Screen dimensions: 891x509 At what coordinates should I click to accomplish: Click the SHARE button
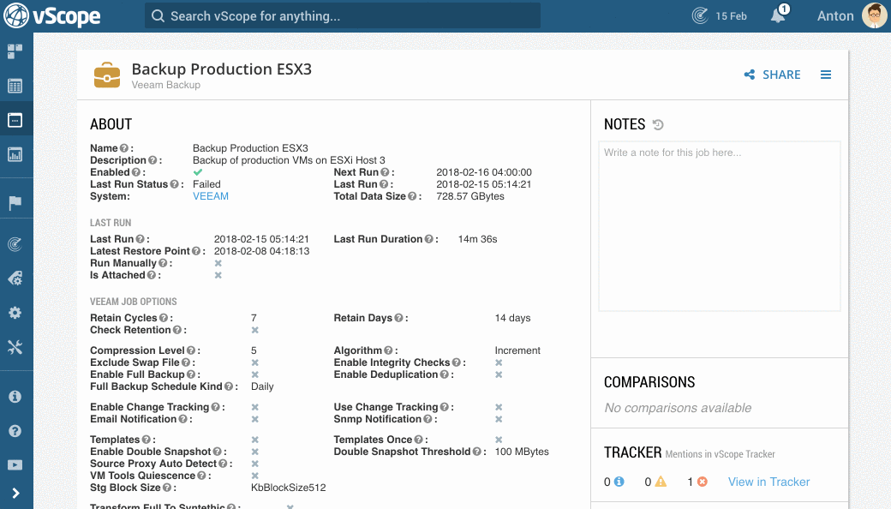pyautogui.click(x=772, y=75)
